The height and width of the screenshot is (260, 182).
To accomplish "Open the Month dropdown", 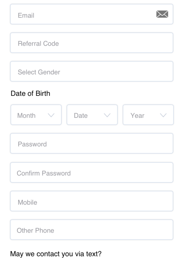I will [36, 115].
